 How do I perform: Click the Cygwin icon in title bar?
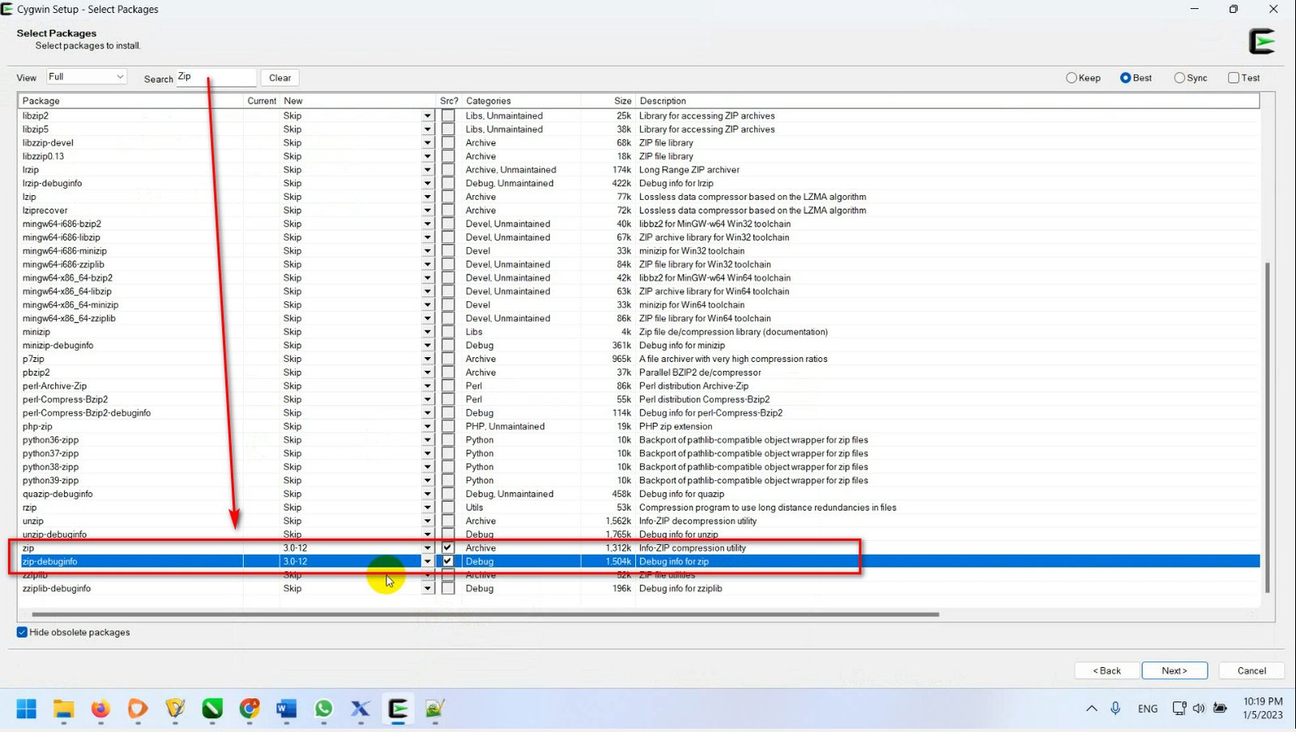7,9
